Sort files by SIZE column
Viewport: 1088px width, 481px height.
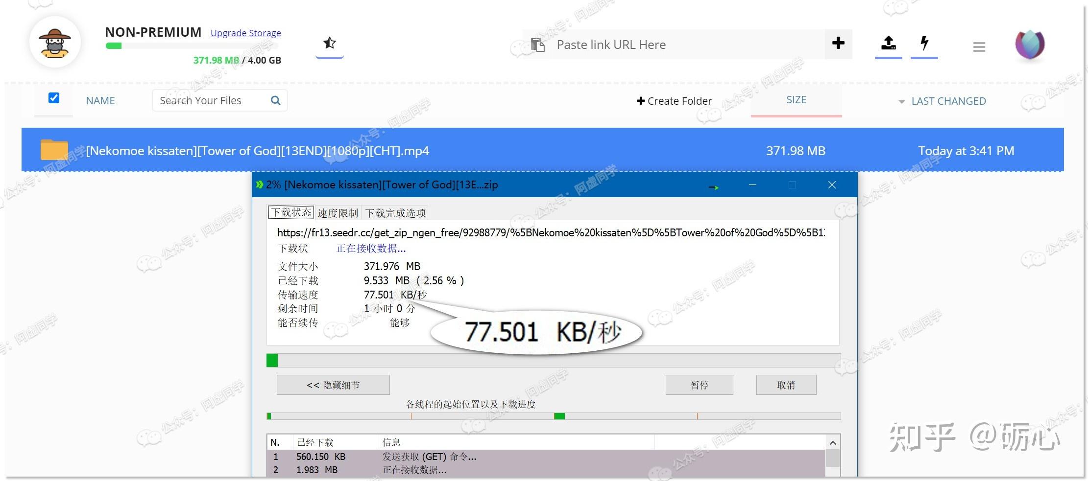pyautogui.click(x=797, y=100)
